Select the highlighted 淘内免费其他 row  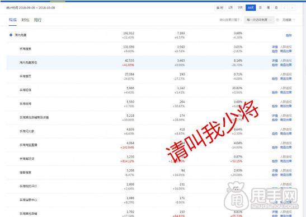point(151,63)
